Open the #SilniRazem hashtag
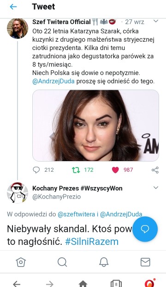Screen dimensions: 166x287 pos(92,242)
